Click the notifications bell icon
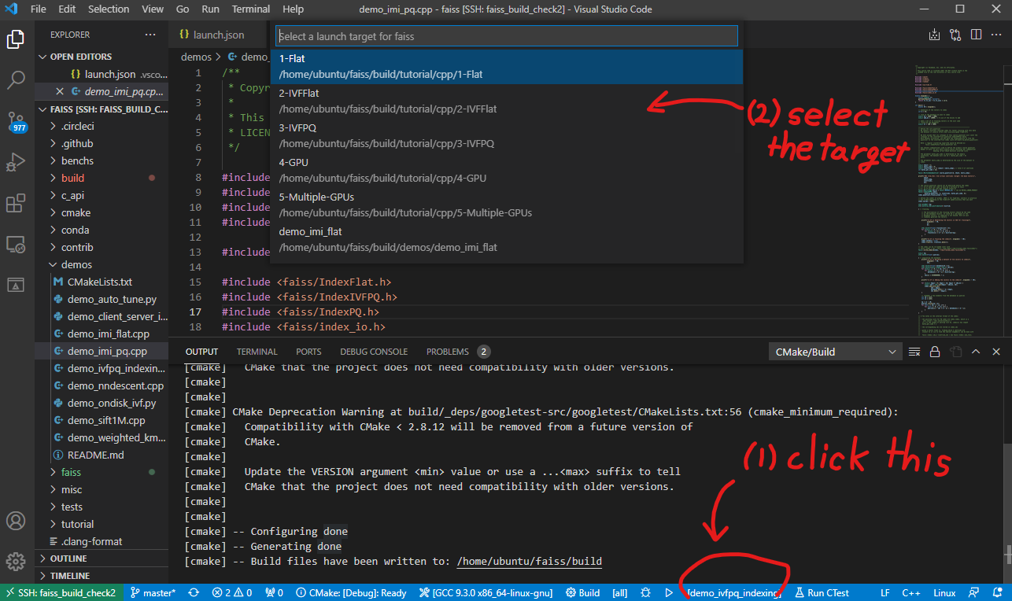 click(x=998, y=593)
